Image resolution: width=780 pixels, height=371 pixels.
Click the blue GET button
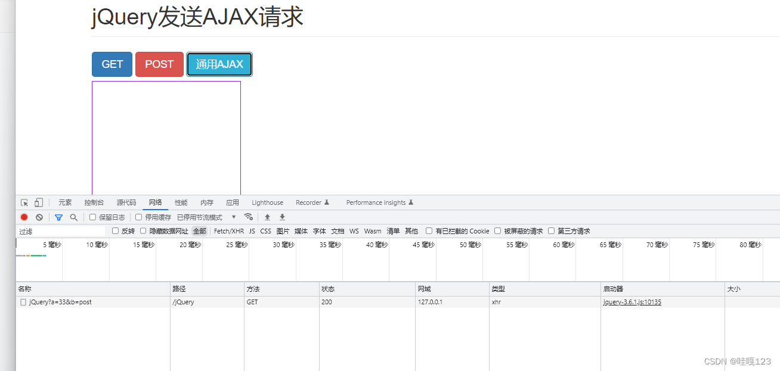click(x=112, y=64)
